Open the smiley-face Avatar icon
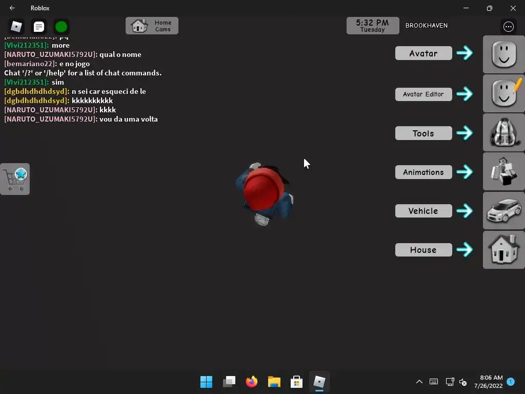Viewport: 525px width, 394px height. pos(504,54)
